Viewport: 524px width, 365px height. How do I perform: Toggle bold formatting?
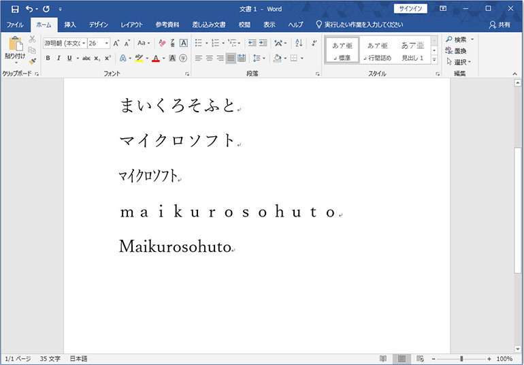(48, 58)
